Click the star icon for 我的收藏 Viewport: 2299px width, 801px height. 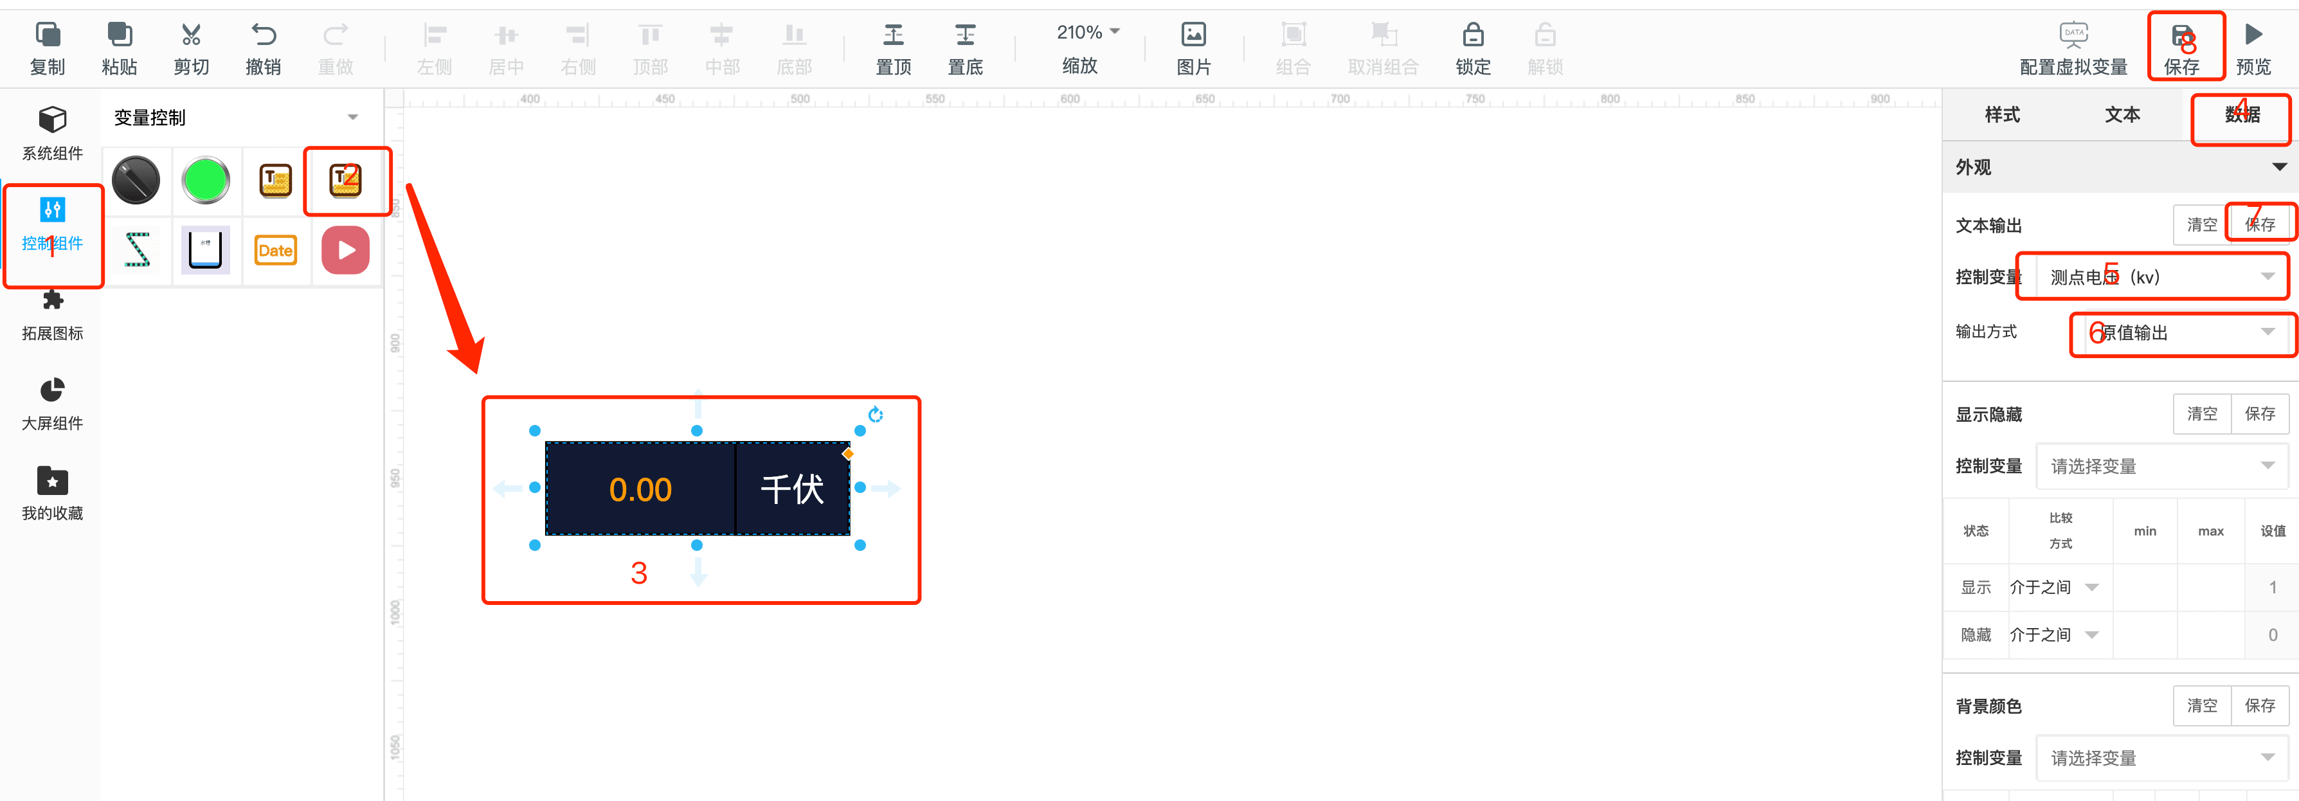coord(53,484)
